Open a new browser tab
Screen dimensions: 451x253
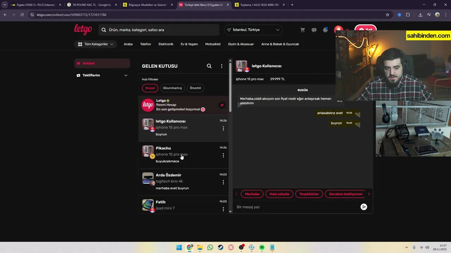pos(292,5)
